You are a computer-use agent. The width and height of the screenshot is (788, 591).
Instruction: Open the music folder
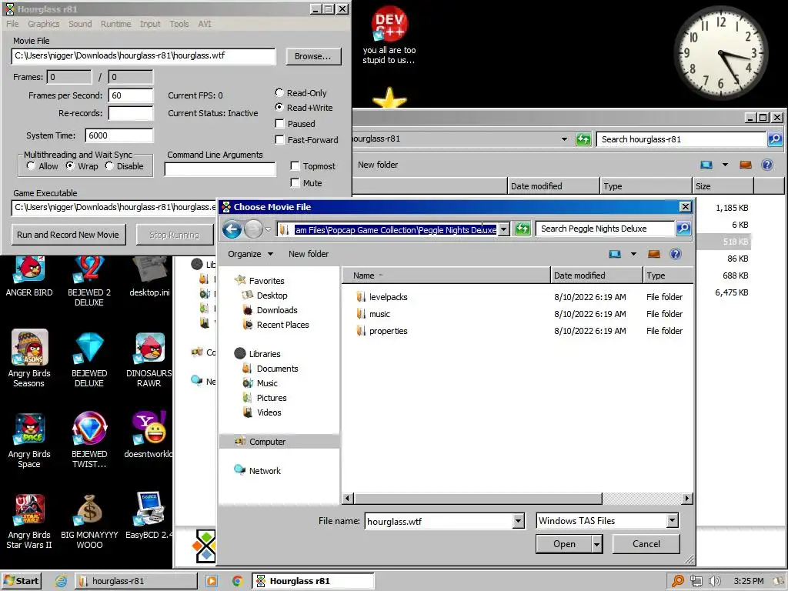point(379,314)
